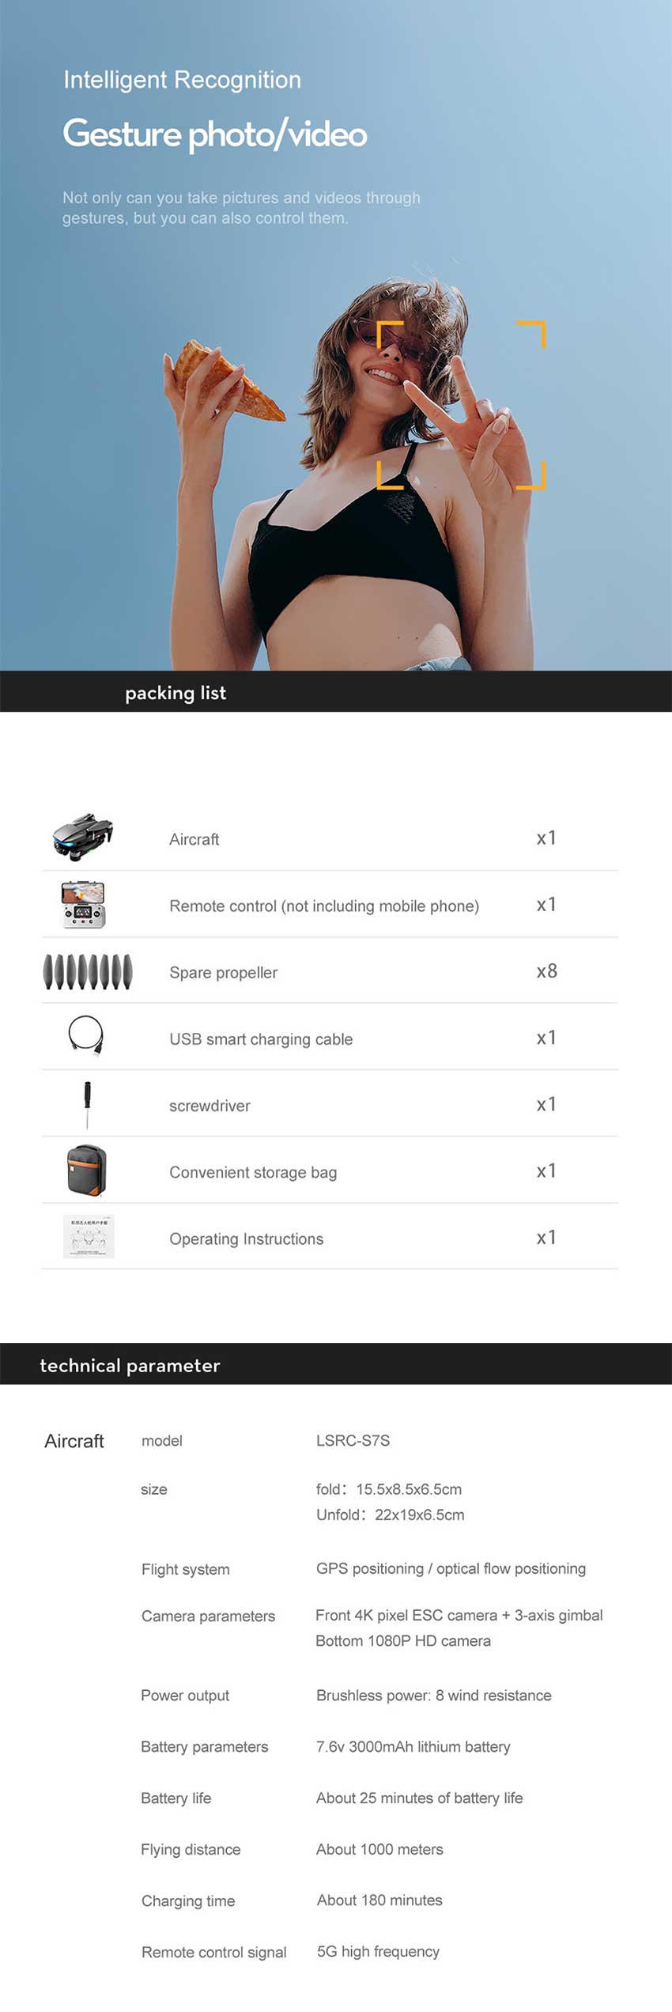
Task: Click the x8 quantity for propellers
Action: coord(546,971)
